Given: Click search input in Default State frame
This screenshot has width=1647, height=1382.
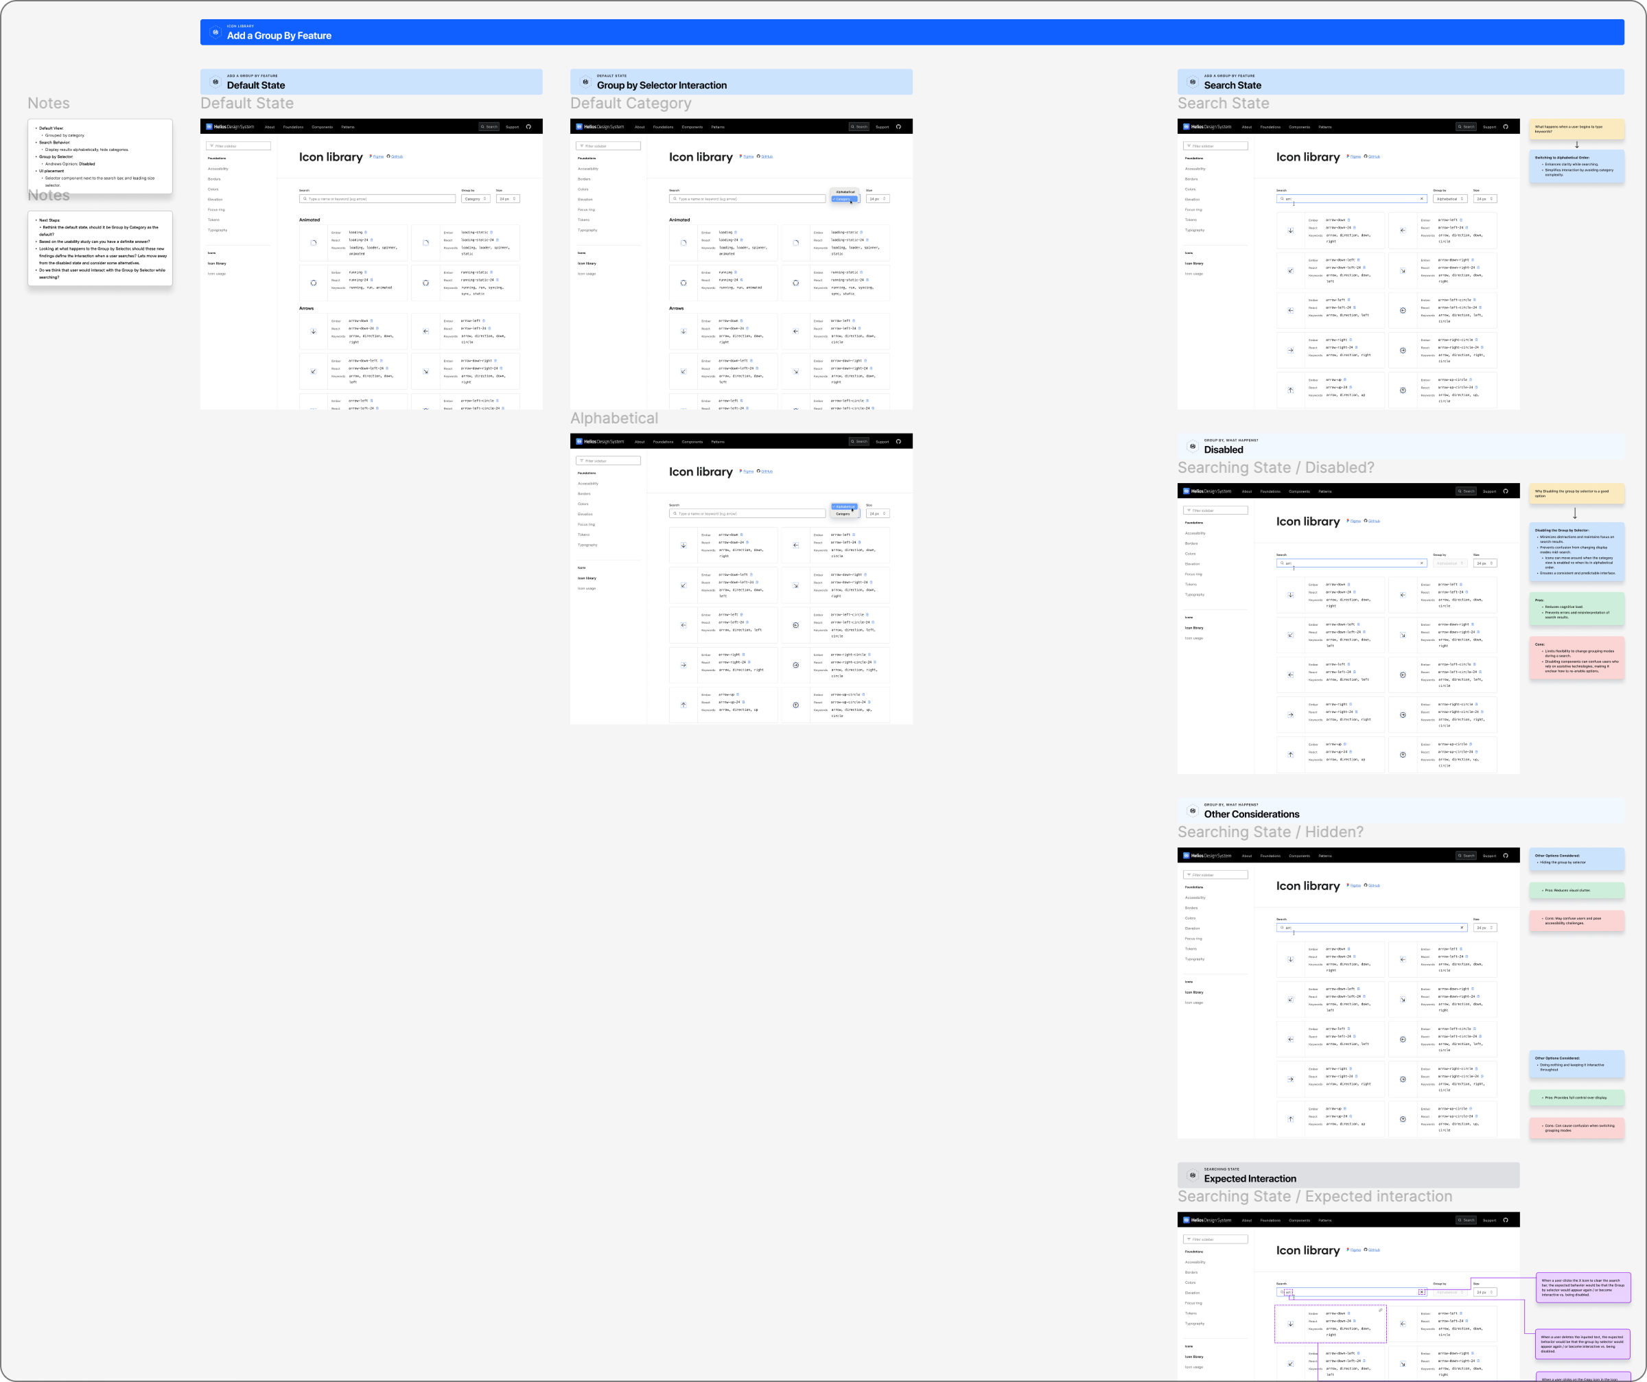Looking at the screenshot, I should point(377,198).
